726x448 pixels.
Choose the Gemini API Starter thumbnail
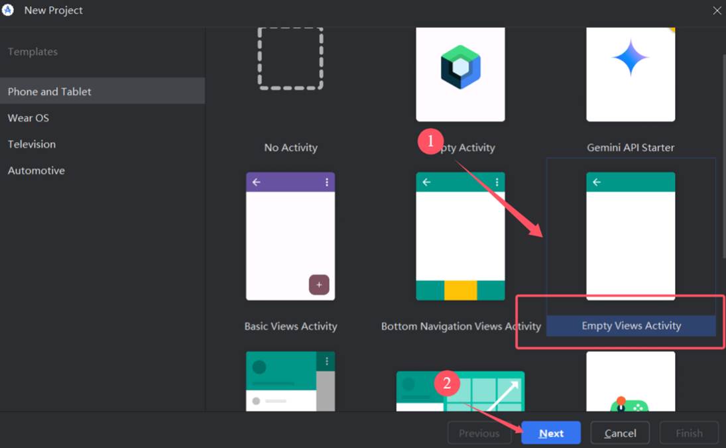click(631, 74)
